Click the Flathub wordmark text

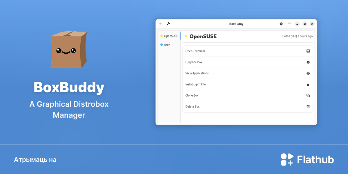click(x=316, y=159)
